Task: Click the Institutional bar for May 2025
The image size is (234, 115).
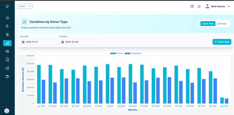Action: (x=227, y=101)
